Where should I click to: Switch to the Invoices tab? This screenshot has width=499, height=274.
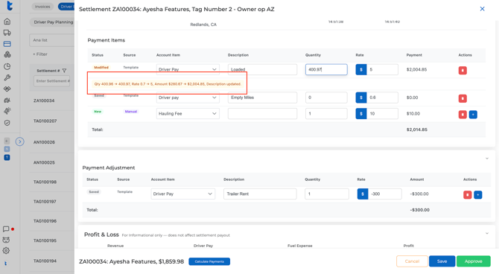pyautogui.click(x=42, y=7)
